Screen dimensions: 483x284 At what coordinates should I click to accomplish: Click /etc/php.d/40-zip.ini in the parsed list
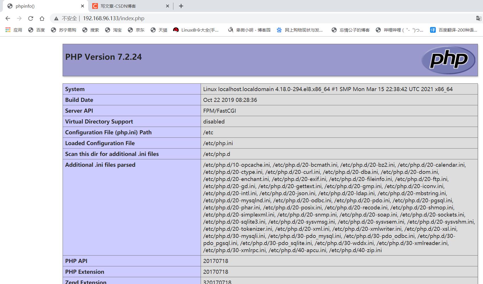pyautogui.click(x=355, y=250)
